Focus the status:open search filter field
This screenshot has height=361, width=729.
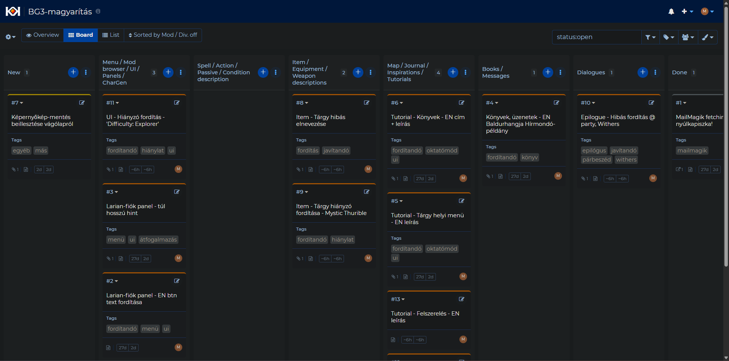pyautogui.click(x=596, y=37)
